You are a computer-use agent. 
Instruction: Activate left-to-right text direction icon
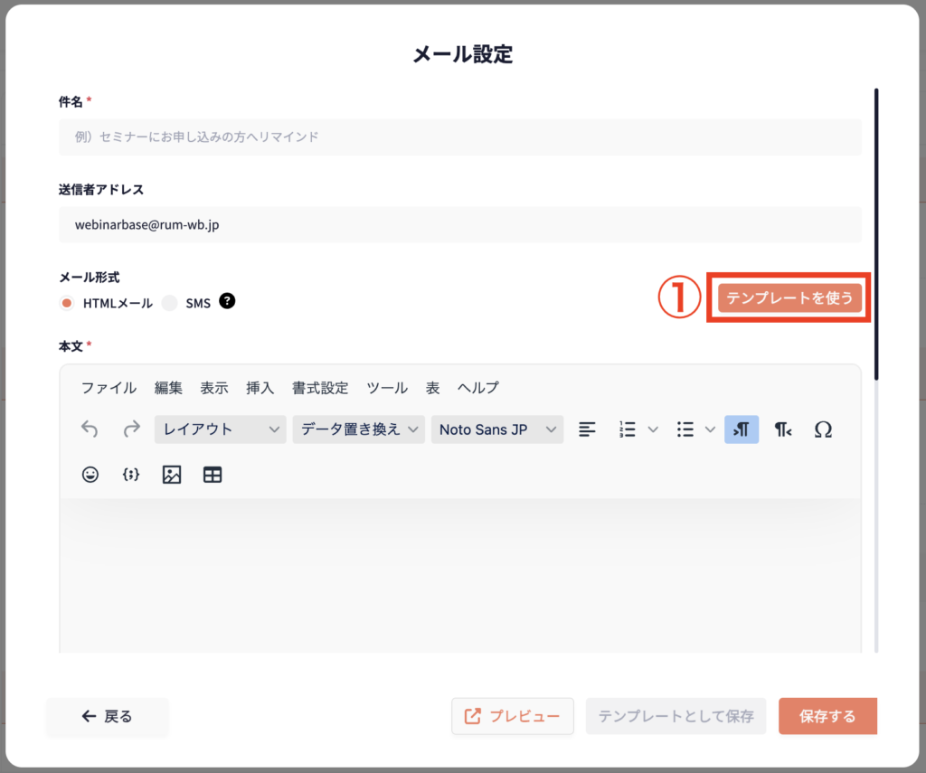742,429
